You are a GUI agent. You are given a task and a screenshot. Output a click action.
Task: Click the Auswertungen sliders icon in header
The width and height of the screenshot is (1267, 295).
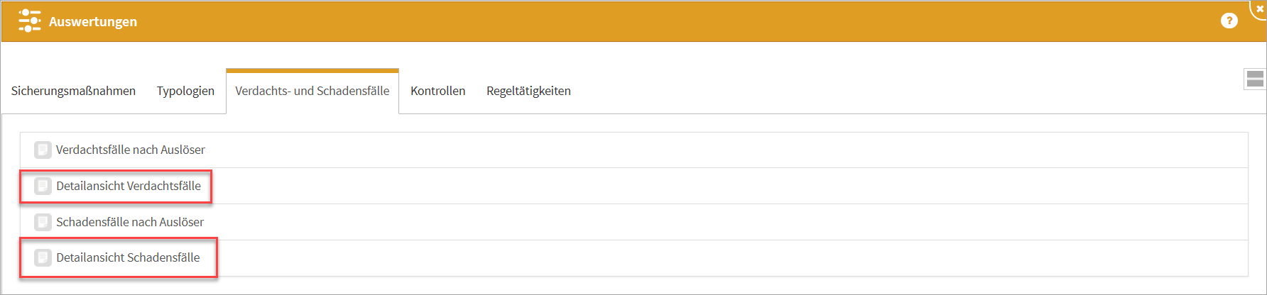[29, 21]
